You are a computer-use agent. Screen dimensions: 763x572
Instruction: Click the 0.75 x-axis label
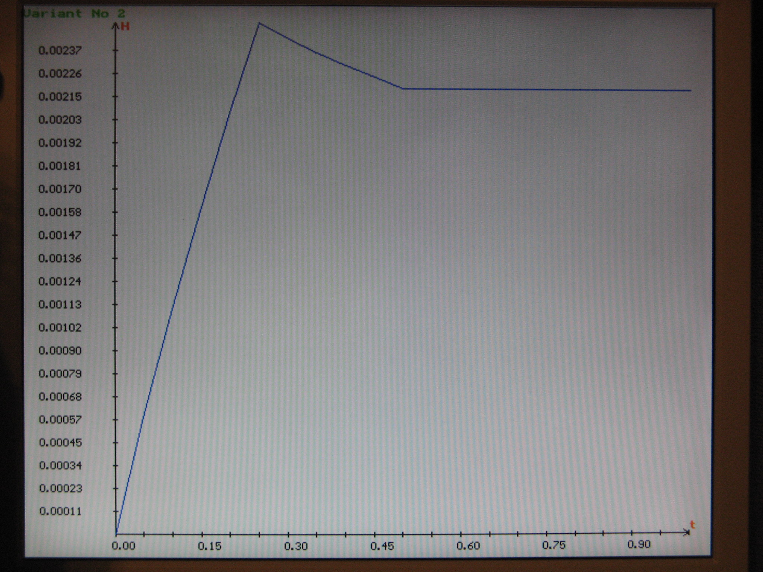click(x=554, y=546)
